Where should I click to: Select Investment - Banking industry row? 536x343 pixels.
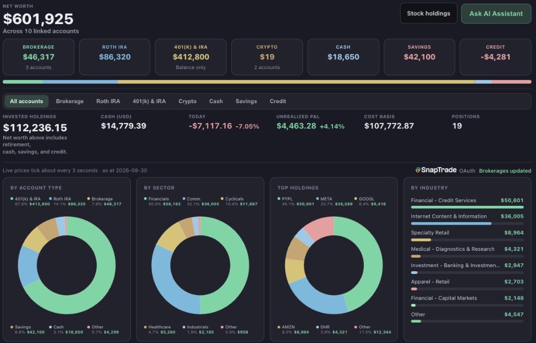click(467, 268)
